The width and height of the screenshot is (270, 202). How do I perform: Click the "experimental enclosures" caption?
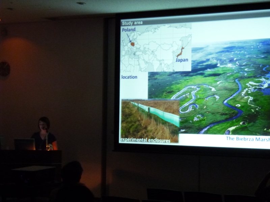145,140
